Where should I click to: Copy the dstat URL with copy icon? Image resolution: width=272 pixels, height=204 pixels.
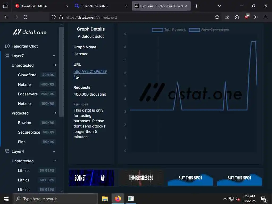78,77
